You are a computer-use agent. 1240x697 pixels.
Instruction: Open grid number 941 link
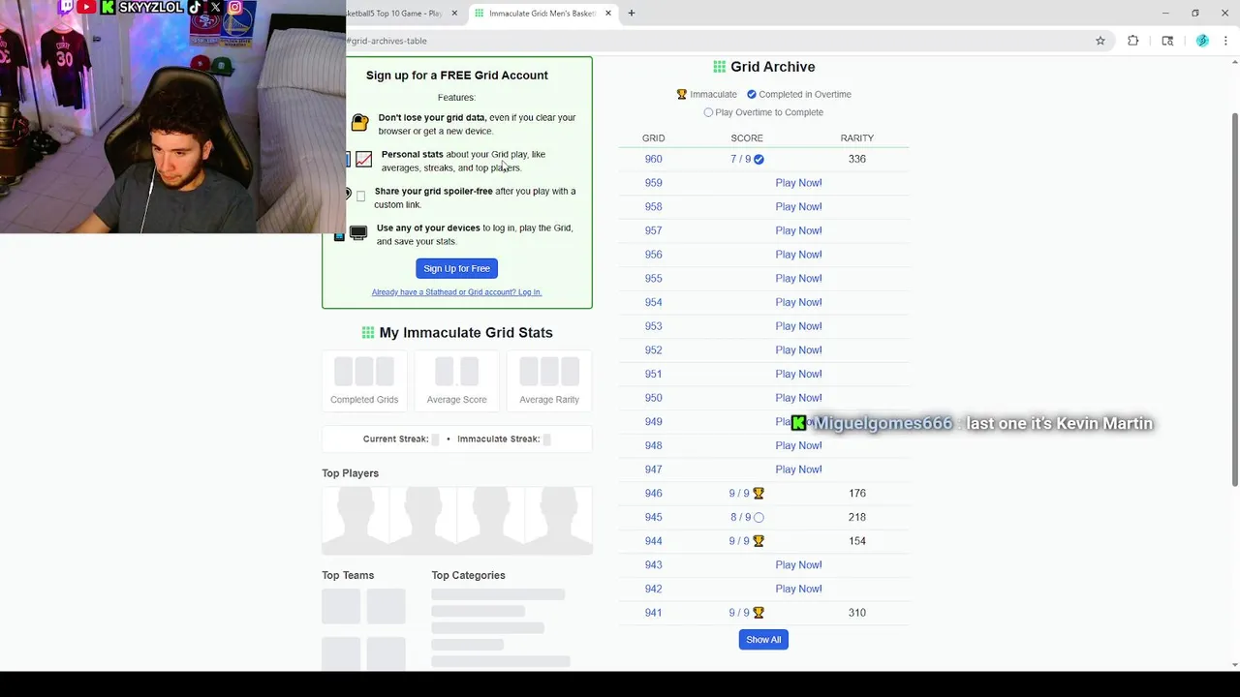click(x=653, y=613)
